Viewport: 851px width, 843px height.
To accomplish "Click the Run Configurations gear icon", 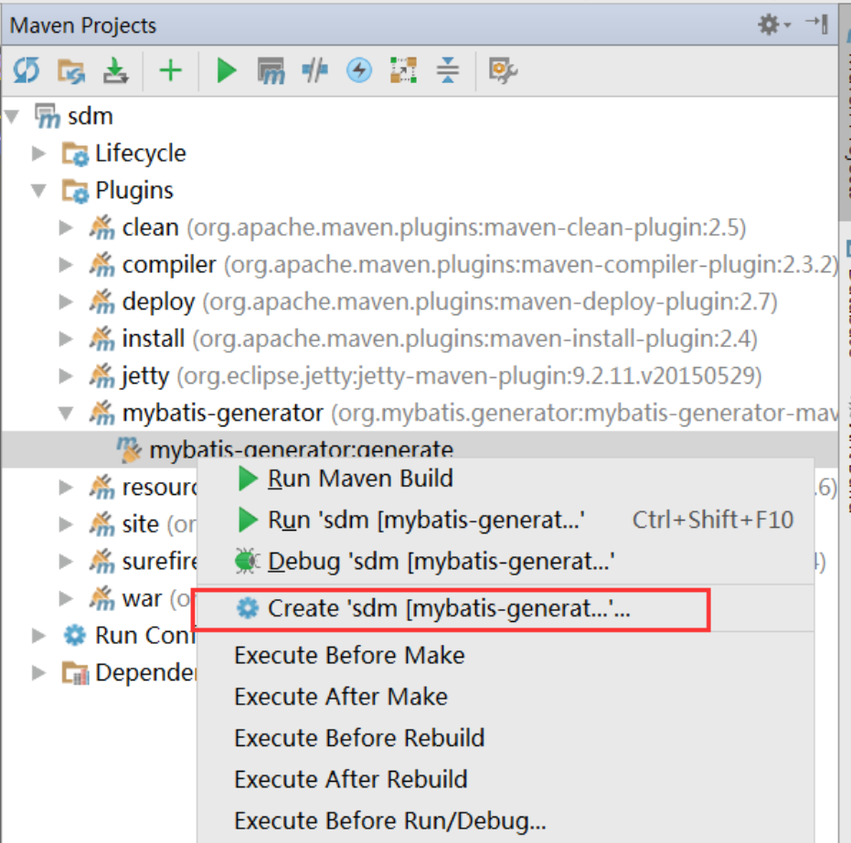I will (75, 636).
